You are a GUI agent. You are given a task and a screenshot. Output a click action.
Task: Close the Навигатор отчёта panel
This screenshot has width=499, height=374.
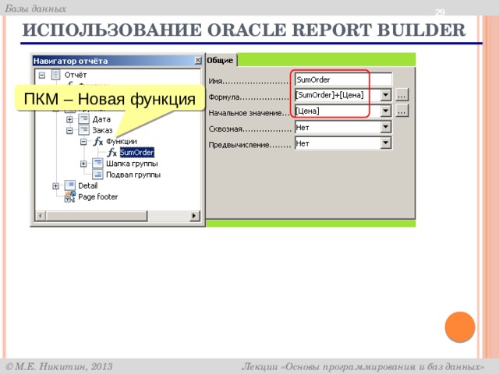(x=198, y=60)
